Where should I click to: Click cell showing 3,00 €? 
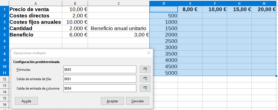119,35
